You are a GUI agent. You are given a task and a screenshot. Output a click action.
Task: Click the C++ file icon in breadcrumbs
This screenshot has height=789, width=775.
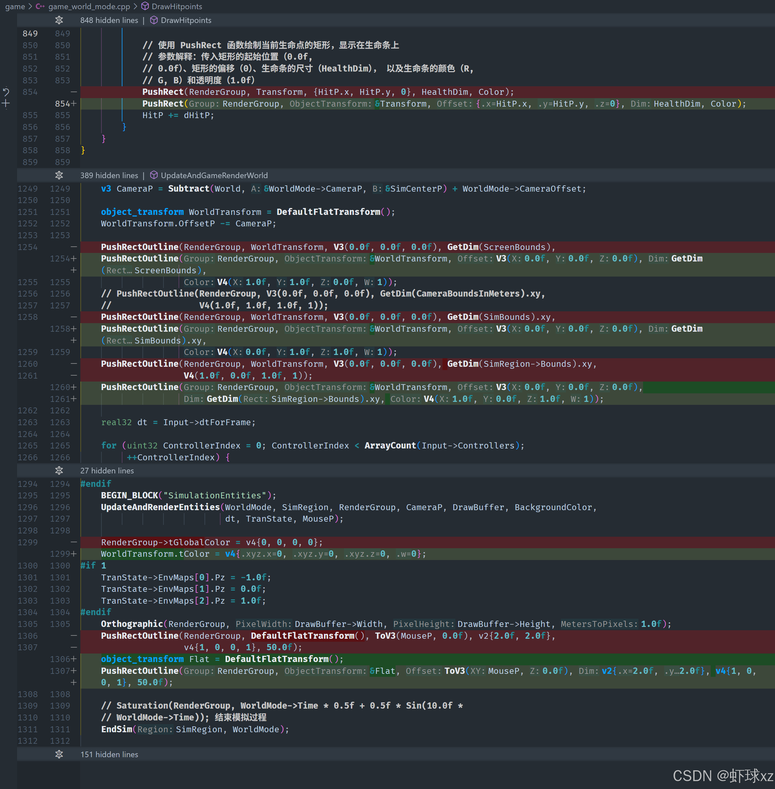pyautogui.click(x=40, y=7)
